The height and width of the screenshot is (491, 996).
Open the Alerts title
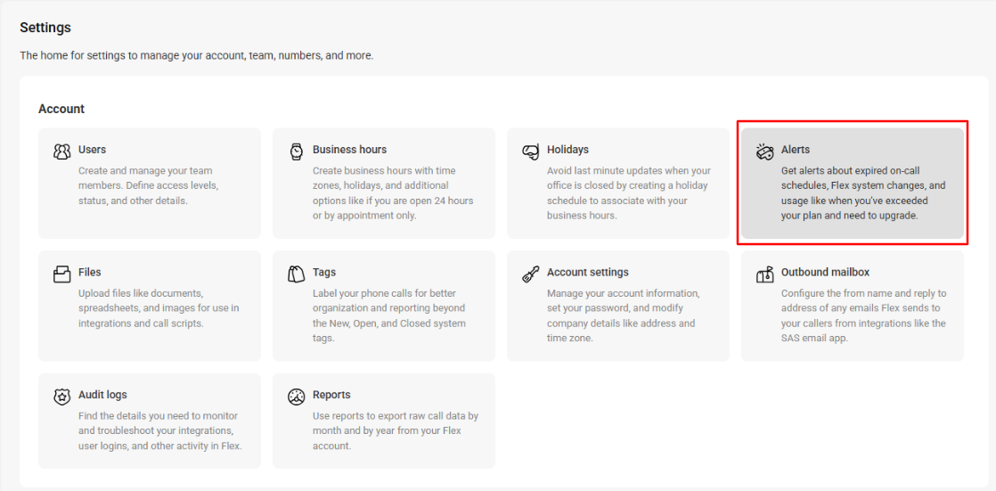pyautogui.click(x=796, y=150)
